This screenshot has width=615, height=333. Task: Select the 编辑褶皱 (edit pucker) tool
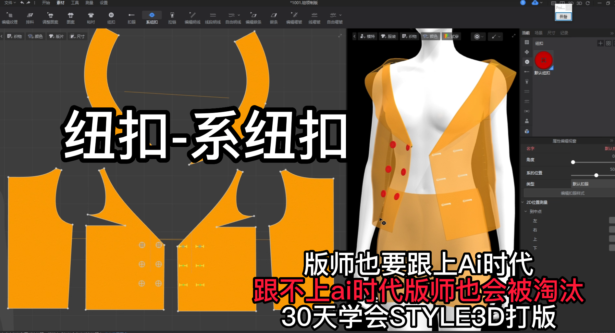tap(294, 18)
